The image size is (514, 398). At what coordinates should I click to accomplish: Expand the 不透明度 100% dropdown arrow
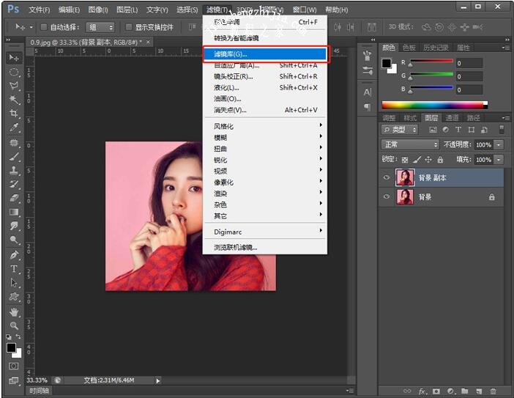tap(499, 145)
